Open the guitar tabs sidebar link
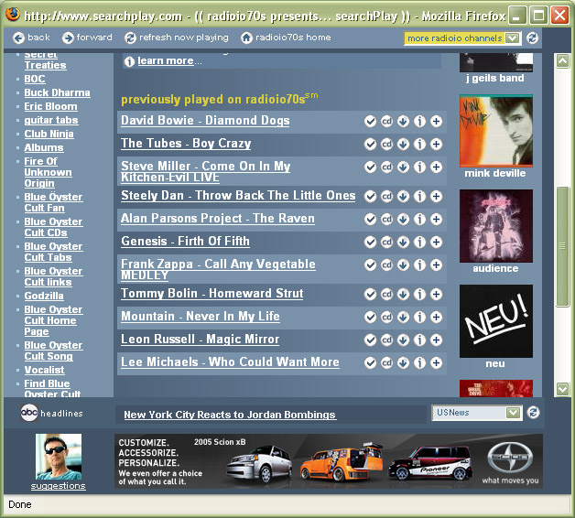 (51, 120)
